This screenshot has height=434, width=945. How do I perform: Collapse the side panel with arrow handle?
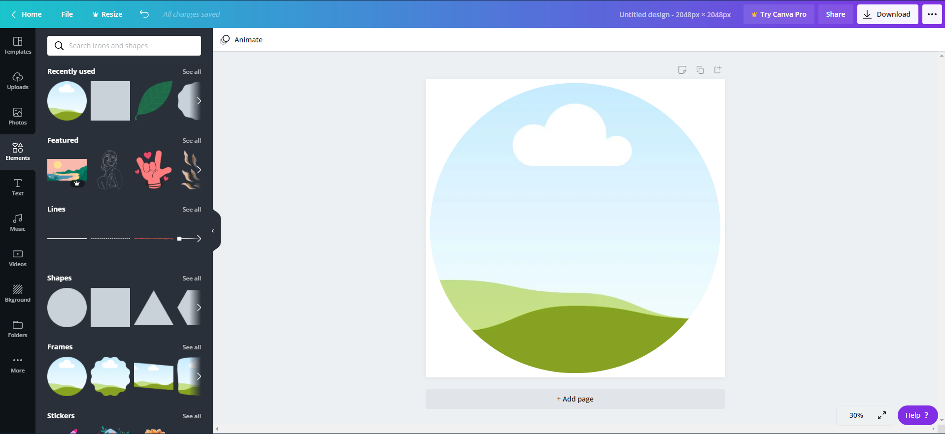(x=213, y=231)
